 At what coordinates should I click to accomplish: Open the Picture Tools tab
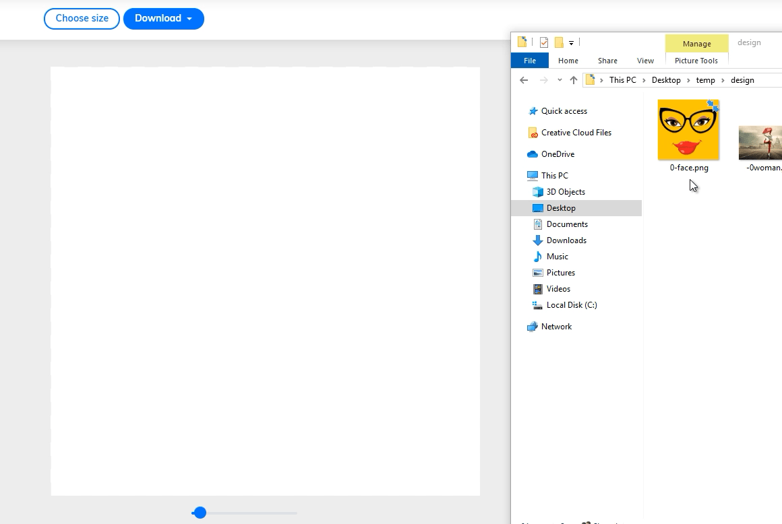click(696, 60)
